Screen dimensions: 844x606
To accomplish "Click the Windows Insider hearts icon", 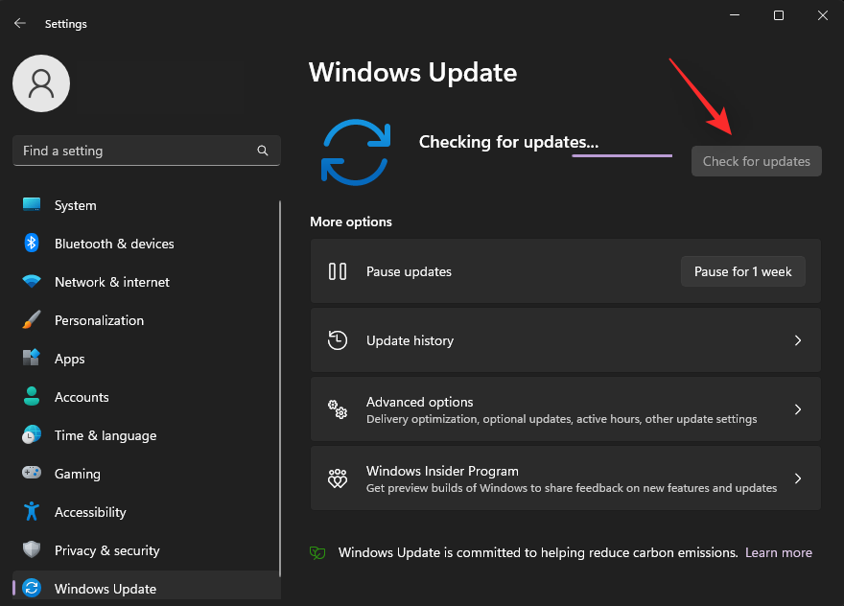I will tap(338, 478).
